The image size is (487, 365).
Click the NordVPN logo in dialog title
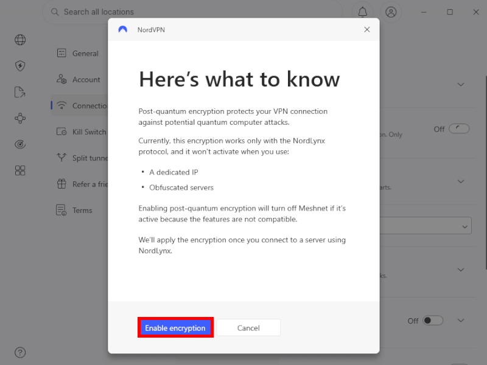click(123, 29)
